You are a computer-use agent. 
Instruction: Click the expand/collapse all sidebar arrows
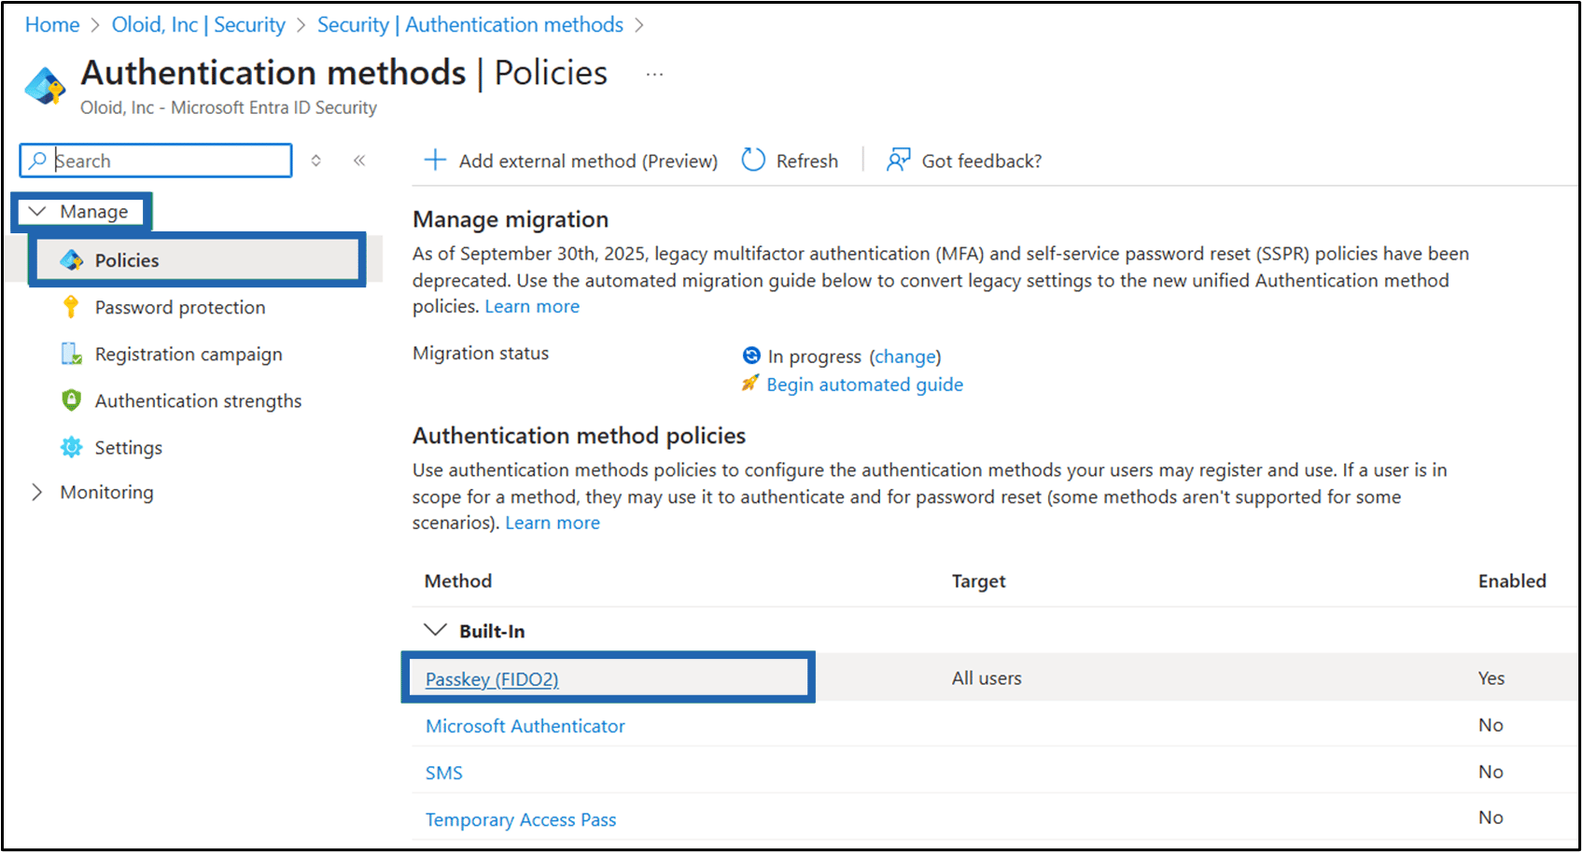[x=316, y=161]
